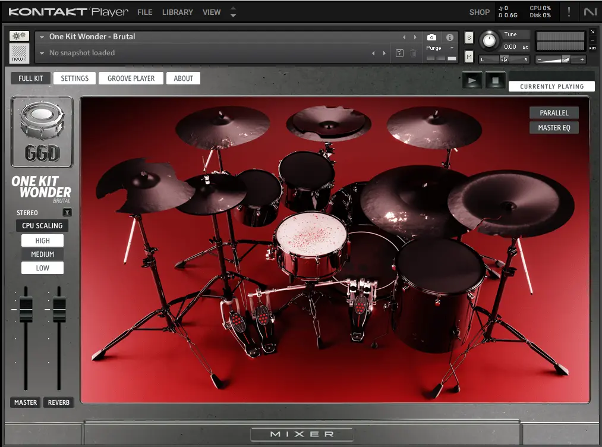Toggle the AUX sends button
The width and height of the screenshot is (602, 447).
(x=592, y=48)
